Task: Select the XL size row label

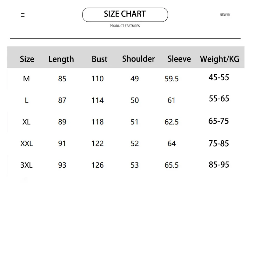Action: (26, 122)
